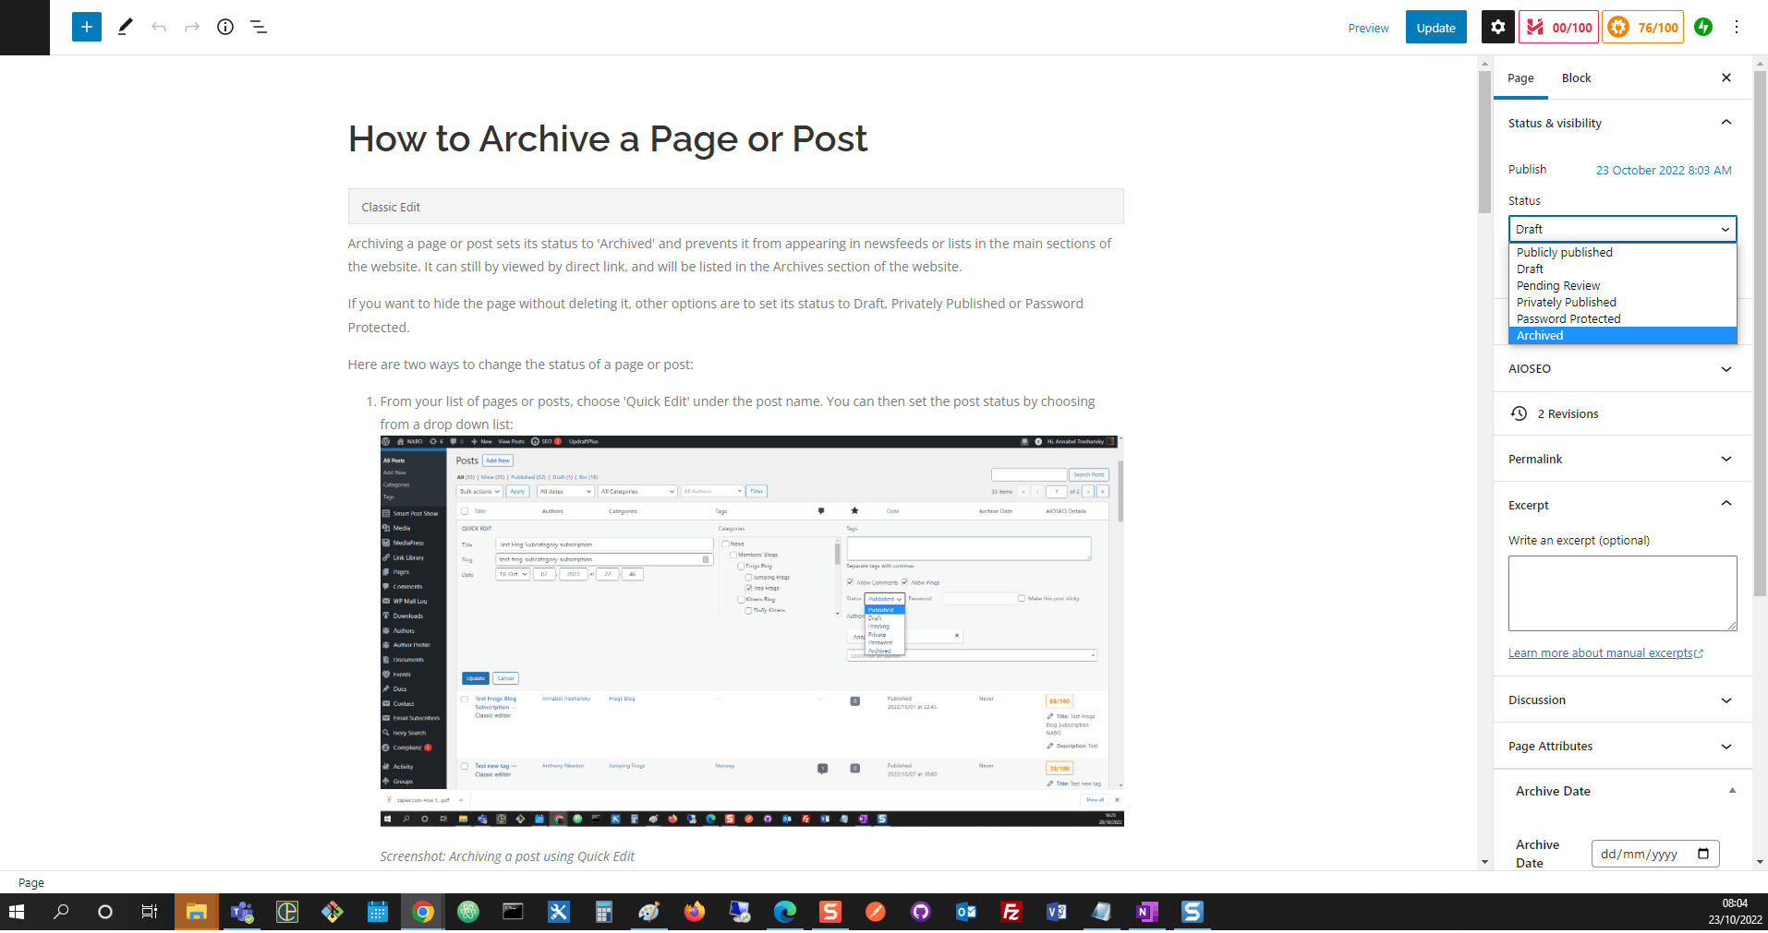Click the 76/100 AIOSEO score badge

pyautogui.click(x=1642, y=27)
